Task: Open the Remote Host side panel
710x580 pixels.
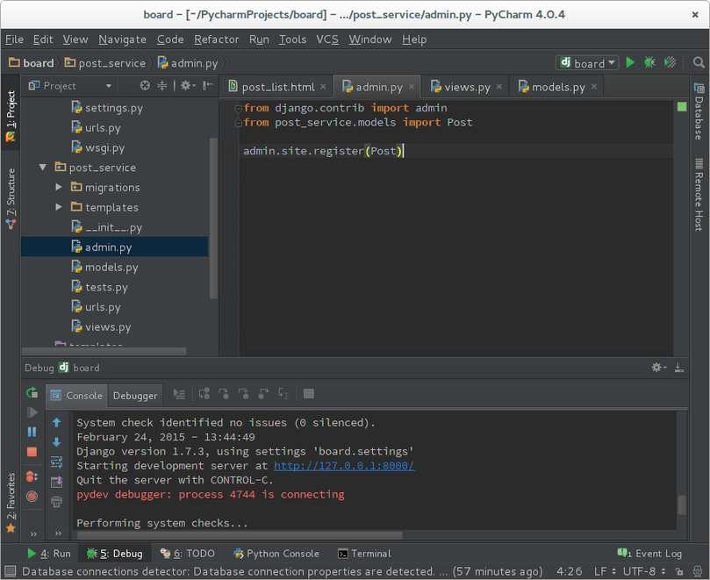Action: pyautogui.click(x=699, y=194)
